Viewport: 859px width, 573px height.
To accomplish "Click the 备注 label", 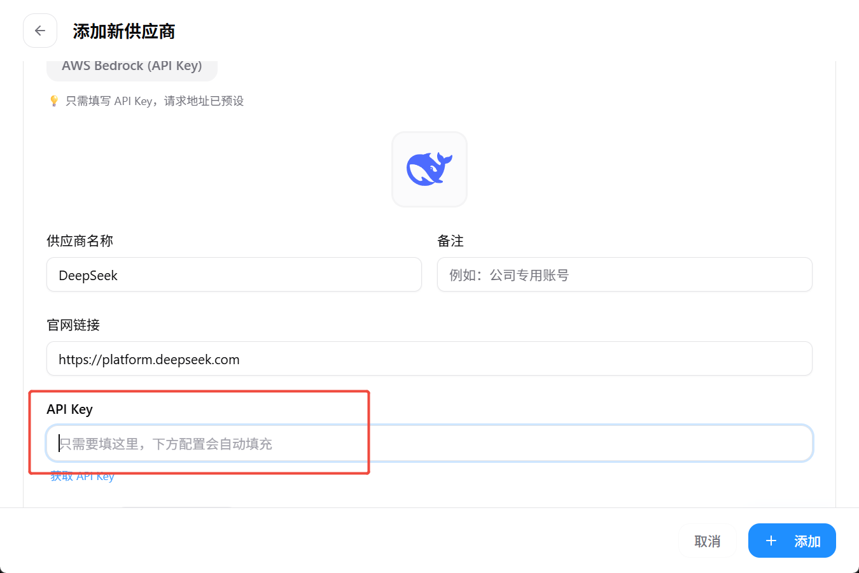I will (x=450, y=241).
